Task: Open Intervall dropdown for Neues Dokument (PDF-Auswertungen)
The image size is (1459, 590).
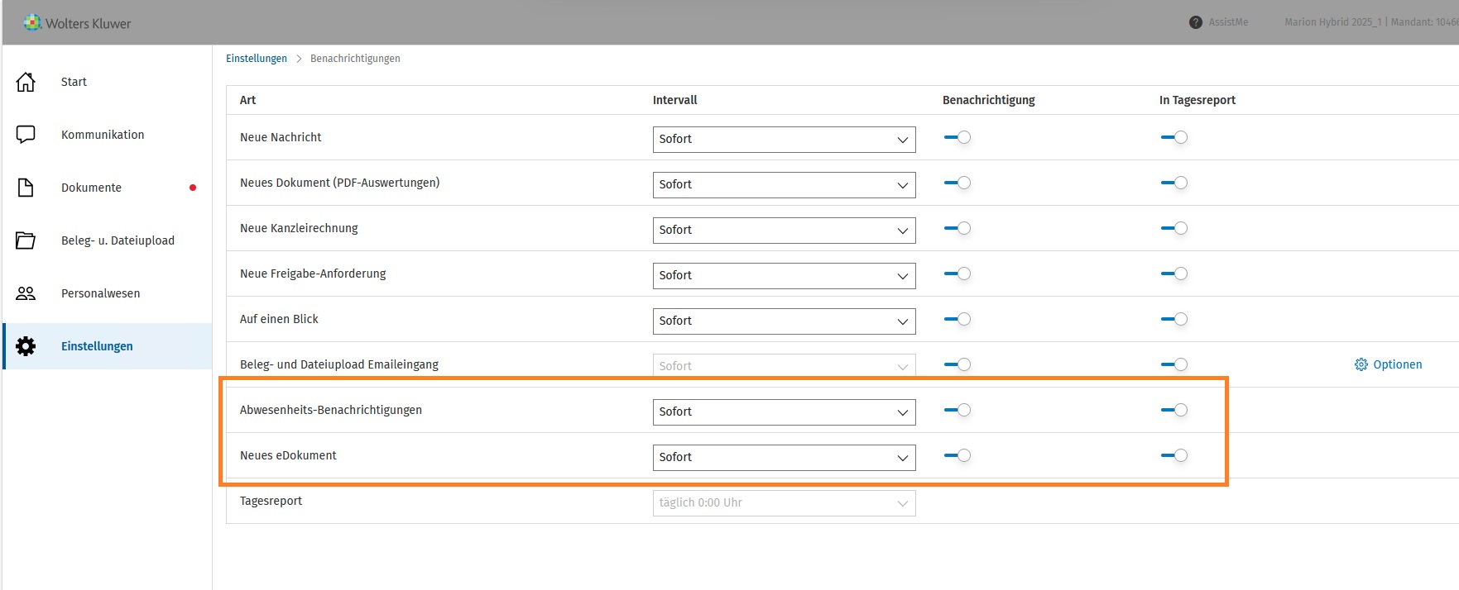Action: point(784,185)
